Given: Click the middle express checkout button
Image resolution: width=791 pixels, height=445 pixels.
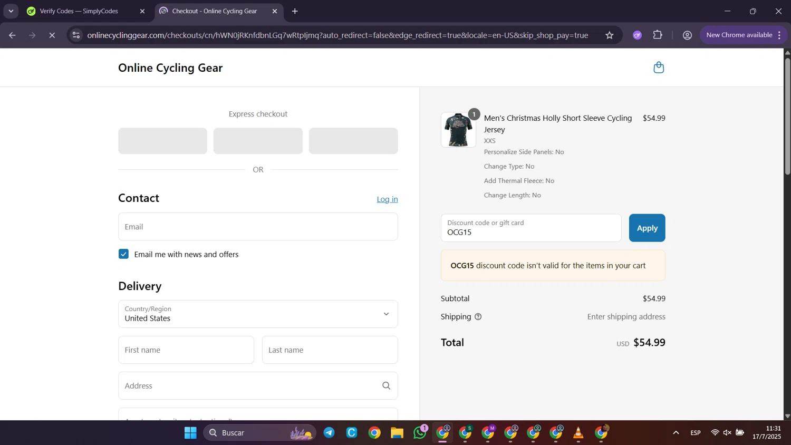Looking at the screenshot, I should (x=258, y=141).
